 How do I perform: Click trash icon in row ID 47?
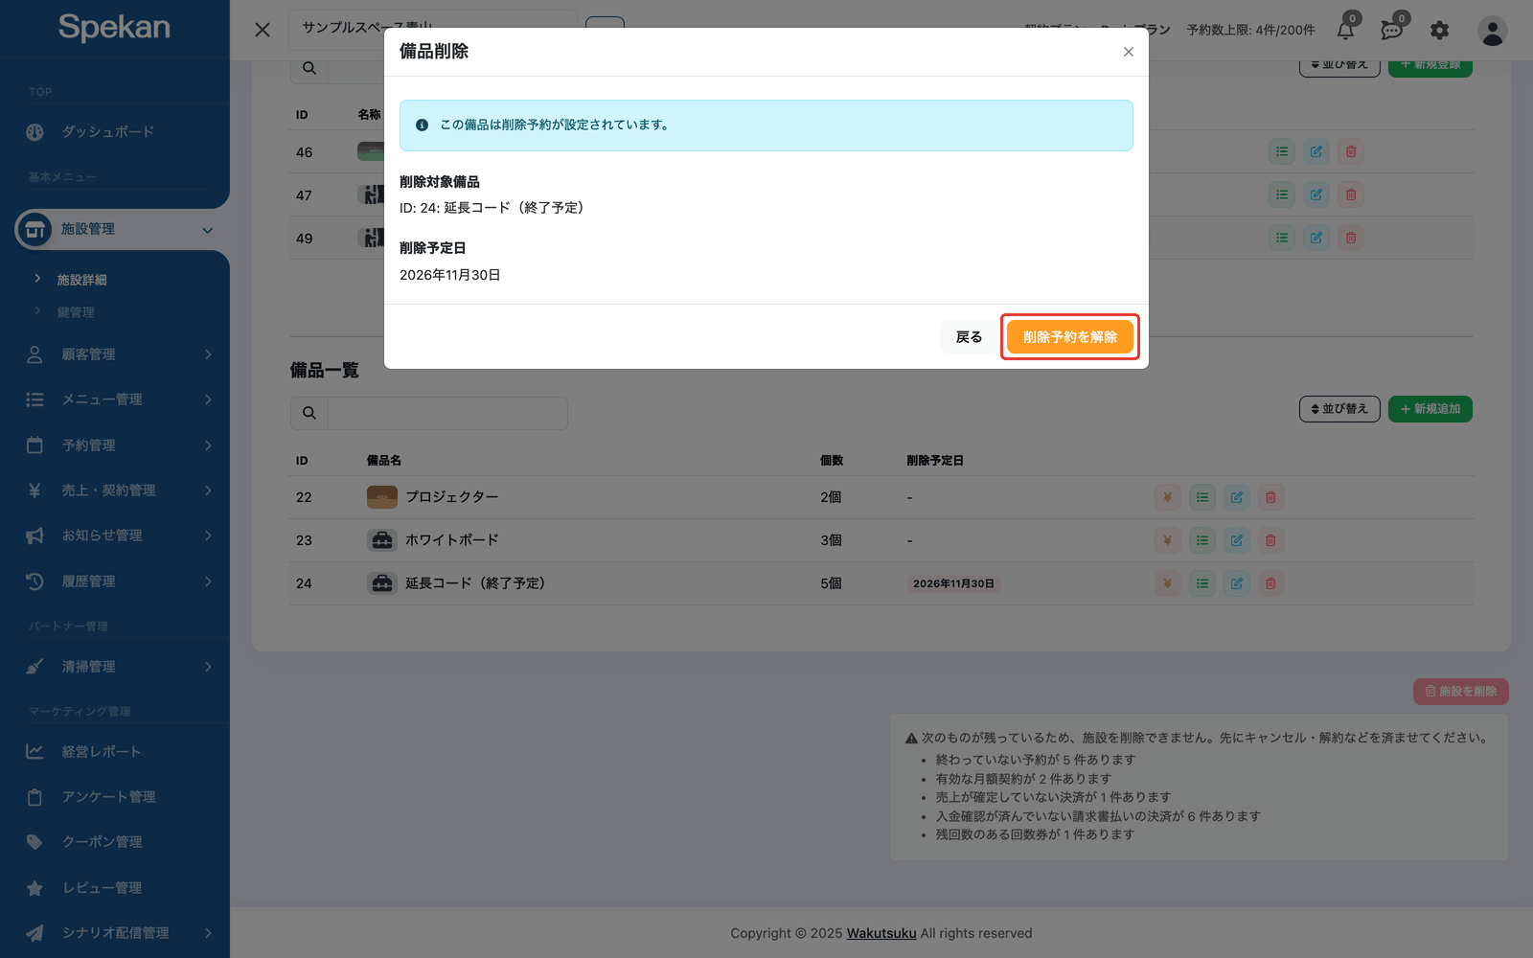pos(1351,194)
